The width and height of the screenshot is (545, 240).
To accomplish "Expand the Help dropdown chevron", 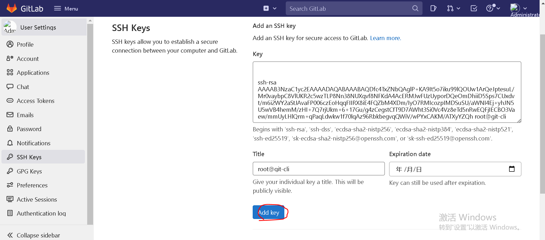I will (x=498, y=9).
